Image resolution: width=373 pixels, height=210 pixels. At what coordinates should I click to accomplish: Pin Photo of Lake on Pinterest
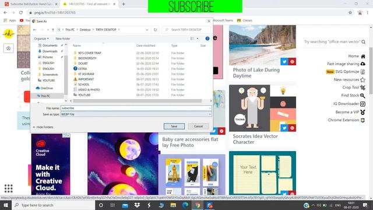pos(292,62)
